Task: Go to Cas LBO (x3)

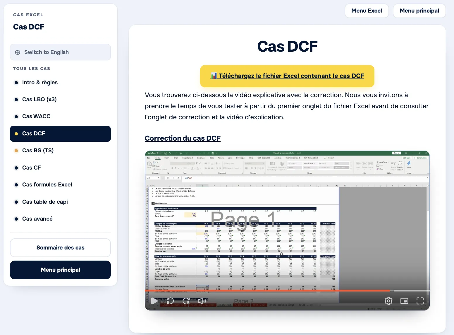Action: click(x=60, y=100)
